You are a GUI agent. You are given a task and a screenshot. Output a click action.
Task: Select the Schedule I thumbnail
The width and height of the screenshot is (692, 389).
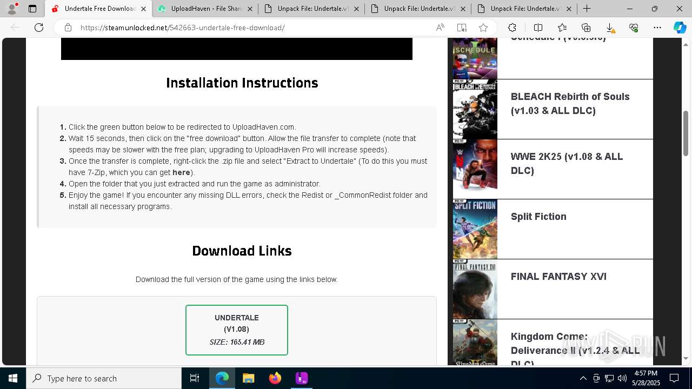(475, 59)
